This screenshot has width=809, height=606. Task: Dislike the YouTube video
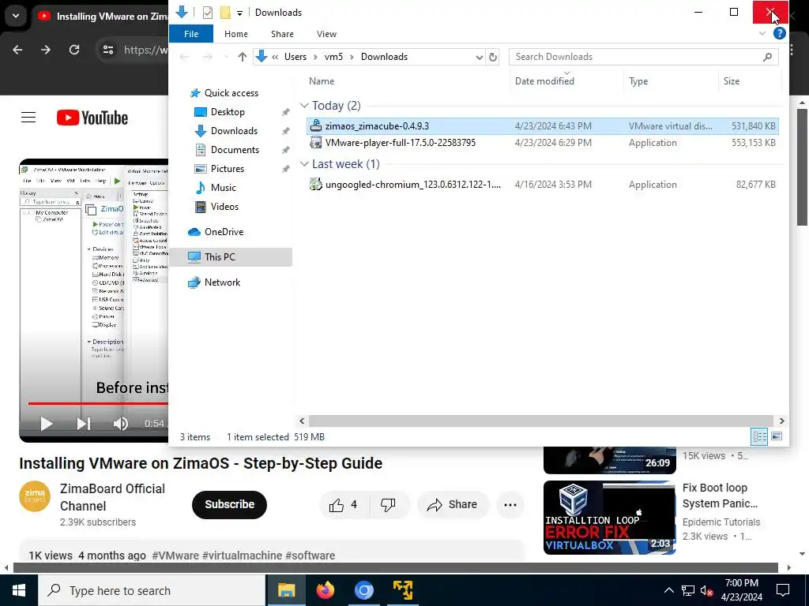tap(388, 505)
